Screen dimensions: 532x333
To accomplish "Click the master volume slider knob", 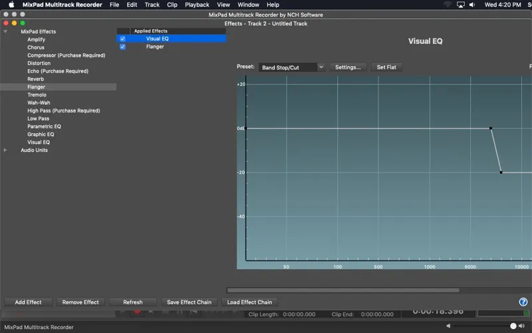I will pyautogui.click(x=513, y=326).
